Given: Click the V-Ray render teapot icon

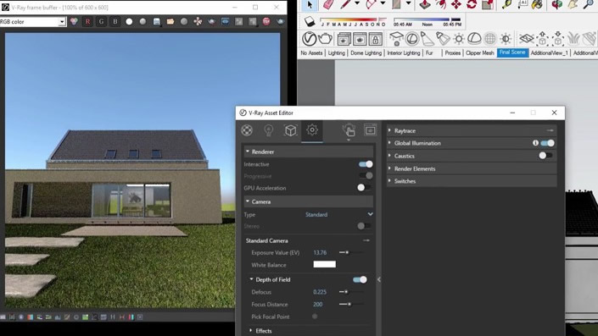Looking at the screenshot, I should pos(325,38).
